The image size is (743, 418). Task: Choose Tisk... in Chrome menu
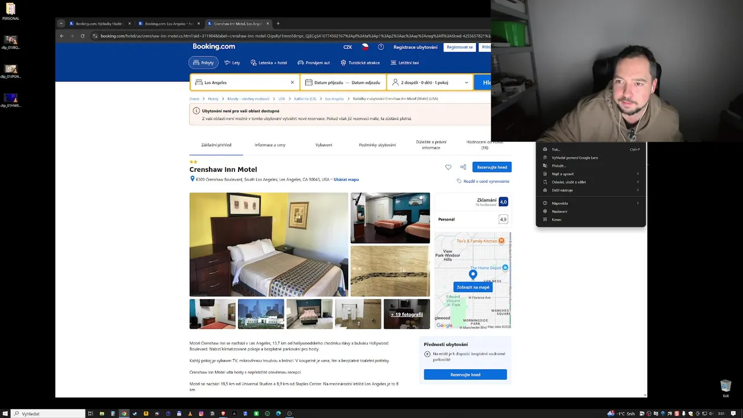590,149
